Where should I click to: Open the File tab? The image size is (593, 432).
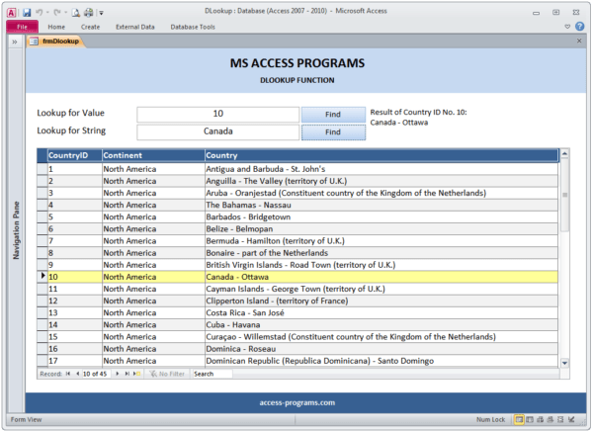(x=22, y=27)
